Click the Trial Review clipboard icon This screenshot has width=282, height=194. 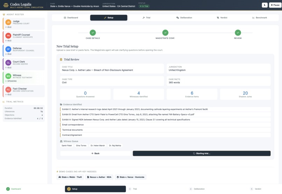click(x=61, y=60)
